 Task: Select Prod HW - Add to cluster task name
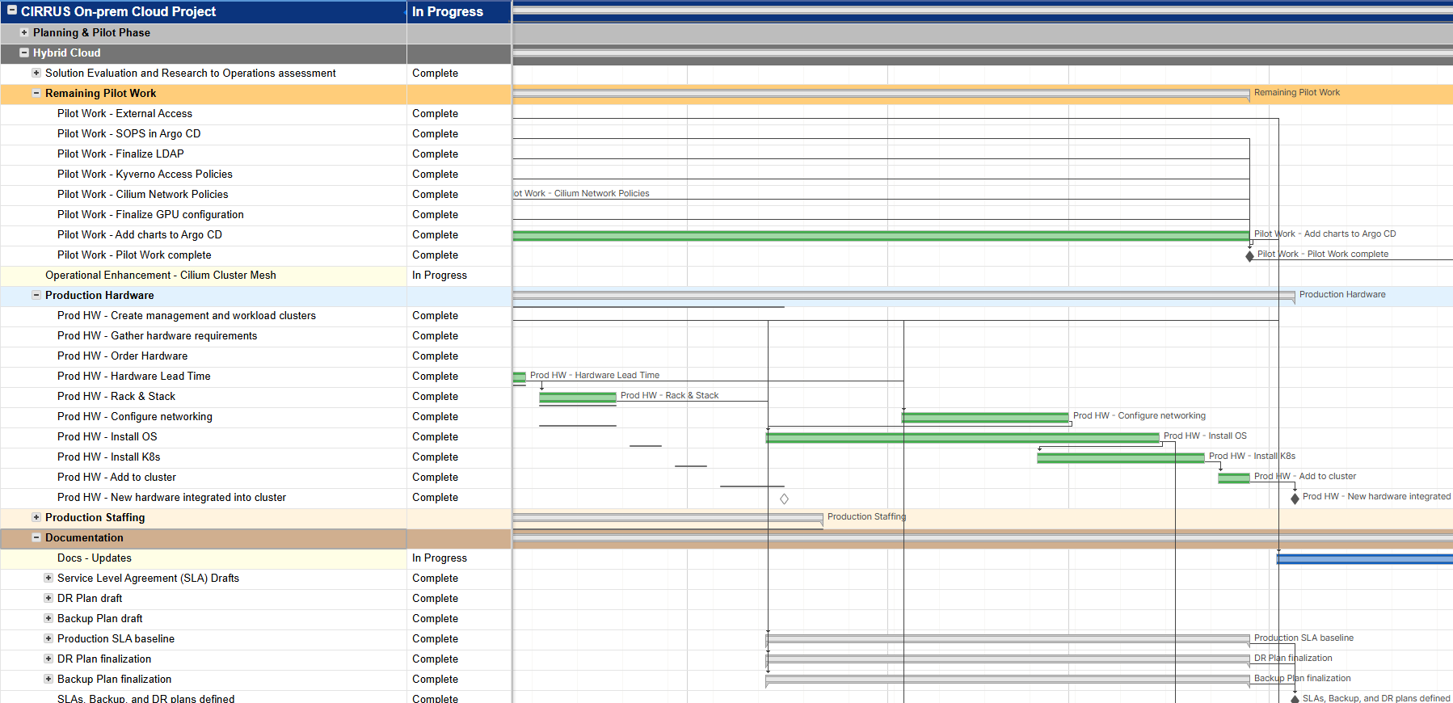point(116,478)
